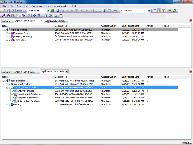This screenshot has width=193, height=145.
Task: Select the Entering Formulas topic
Action: pyautogui.click(x=26, y=91)
